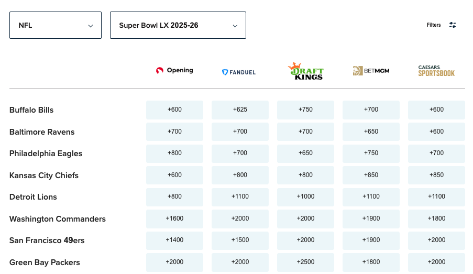Click San Francisco 49ers DraftKings odds +2000
Screen dimensions: 473x274
(305, 240)
